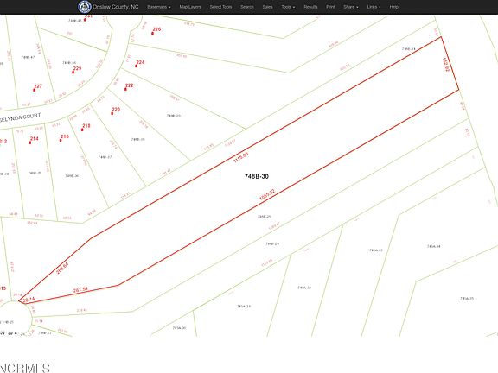The width and height of the screenshot is (498, 373).
Task: Expand the Share dropdown
Action: [351, 7]
